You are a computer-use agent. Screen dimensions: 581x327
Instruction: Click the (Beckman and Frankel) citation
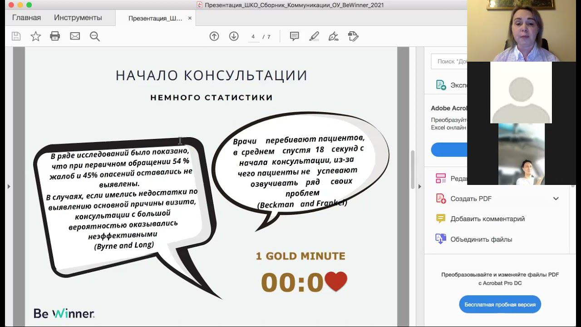tap(302, 204)
